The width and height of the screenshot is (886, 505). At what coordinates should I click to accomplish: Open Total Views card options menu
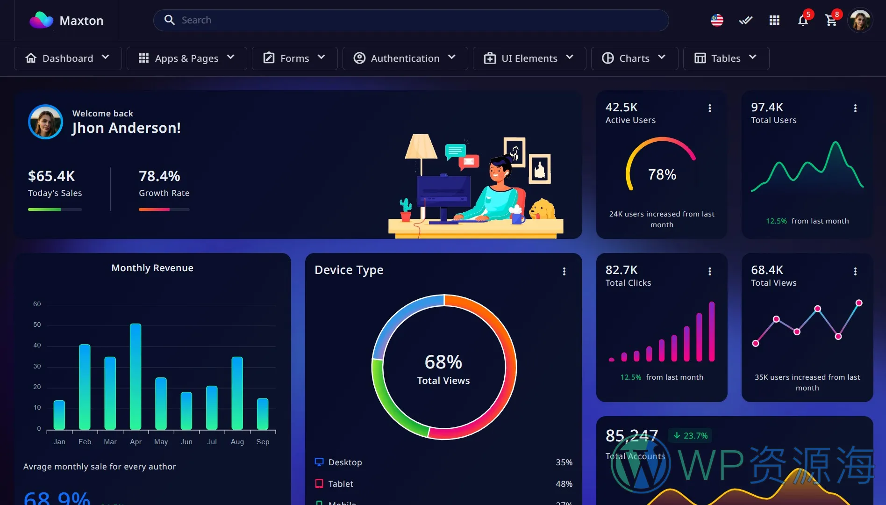pos(855,272)
